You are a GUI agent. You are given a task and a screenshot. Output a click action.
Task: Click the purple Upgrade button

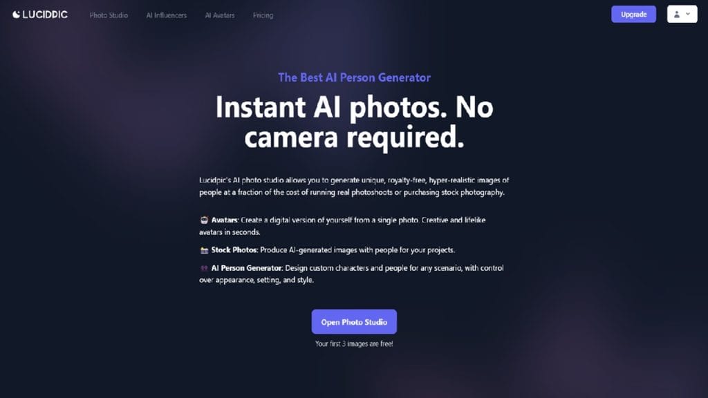[x=633, y=15]
